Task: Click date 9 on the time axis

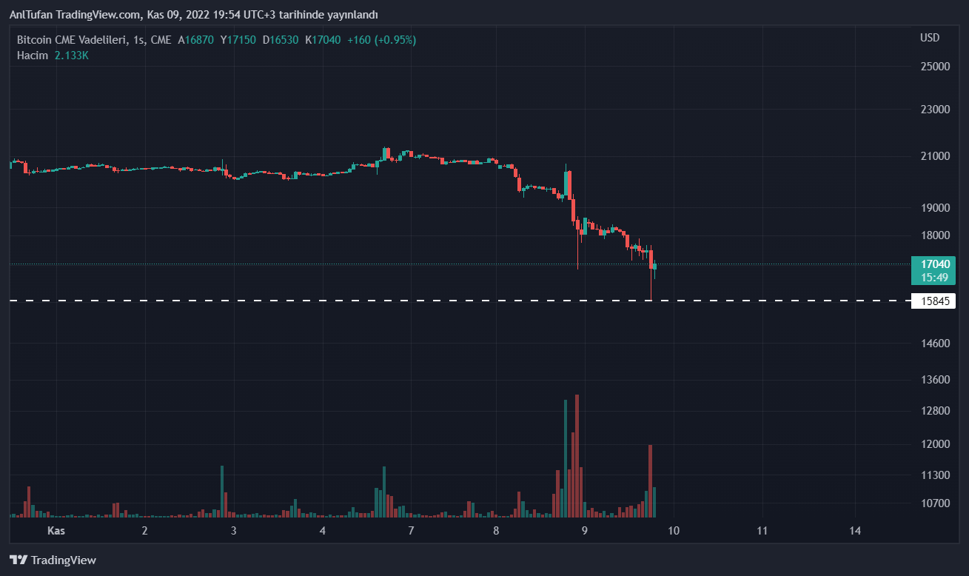Action: (x=584, y=531)
